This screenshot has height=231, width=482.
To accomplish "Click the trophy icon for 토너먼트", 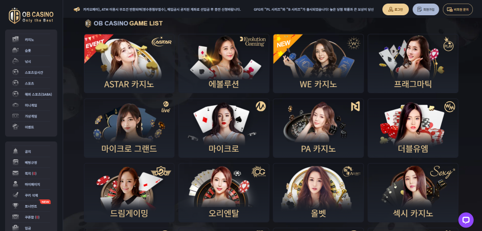I will click(x=15, y=206).
